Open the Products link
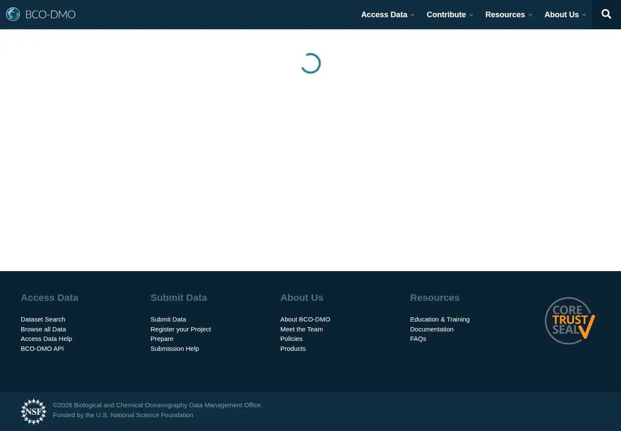The height and width of the screenshot is (431, 621). [x=293, y=349]
